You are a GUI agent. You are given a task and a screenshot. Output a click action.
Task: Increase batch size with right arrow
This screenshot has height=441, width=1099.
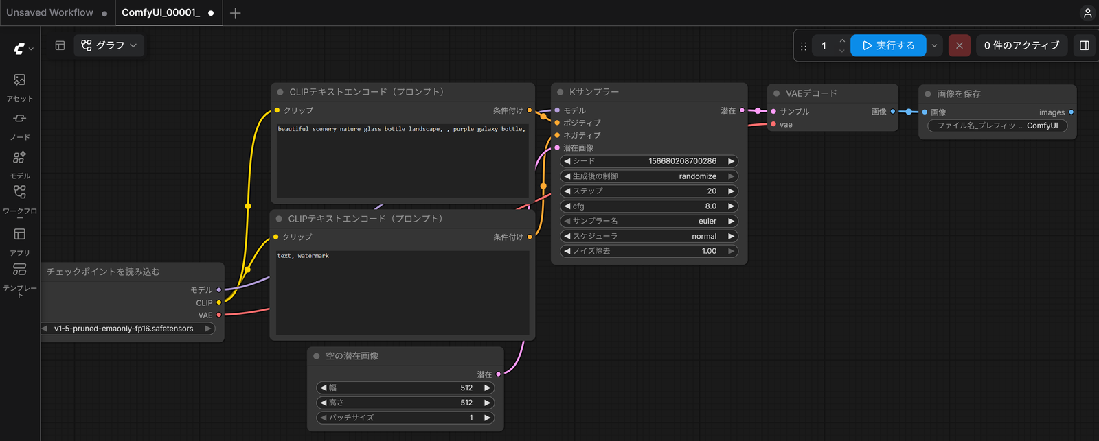487,418
